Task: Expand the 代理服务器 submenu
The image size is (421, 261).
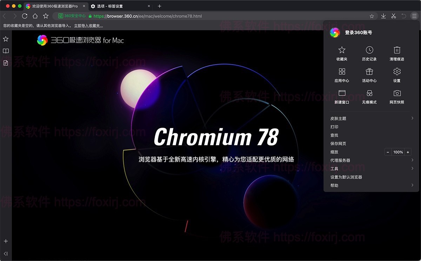Action: (x=371, y=160)
